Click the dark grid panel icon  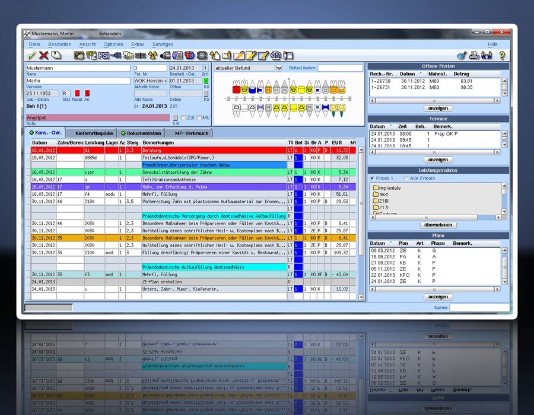click(202, 56)
